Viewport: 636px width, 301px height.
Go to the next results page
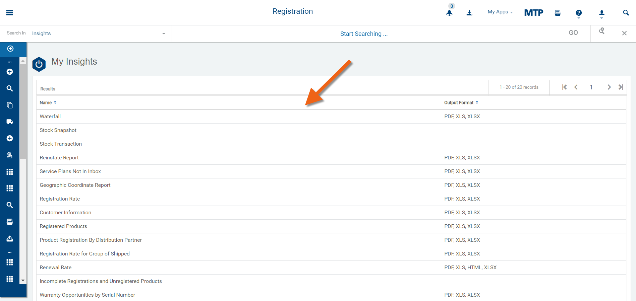tap(609, 87)
